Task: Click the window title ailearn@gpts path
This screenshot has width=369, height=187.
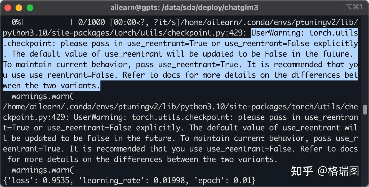Action: [x=184, y=7]
